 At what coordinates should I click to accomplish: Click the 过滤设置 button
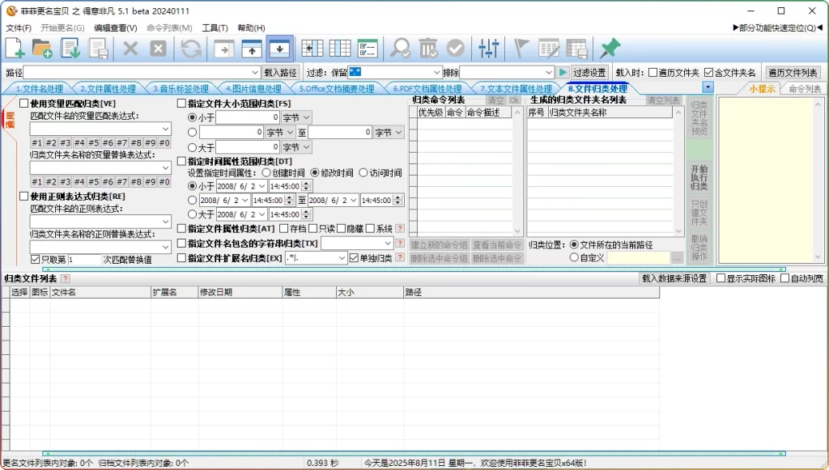coord(589,72)
